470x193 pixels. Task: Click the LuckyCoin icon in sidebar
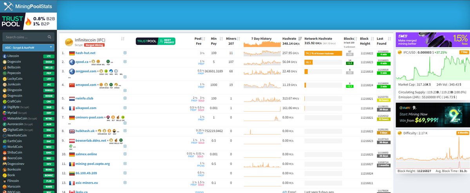pos(4,79)
